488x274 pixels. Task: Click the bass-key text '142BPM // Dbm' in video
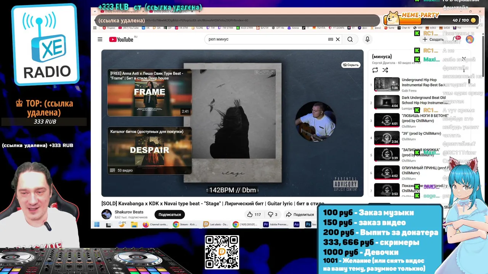coord(233,190)
